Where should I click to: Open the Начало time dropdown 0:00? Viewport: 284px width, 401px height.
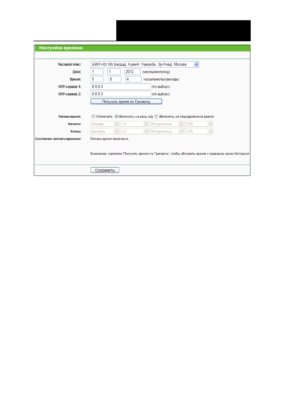pos(198,124)
